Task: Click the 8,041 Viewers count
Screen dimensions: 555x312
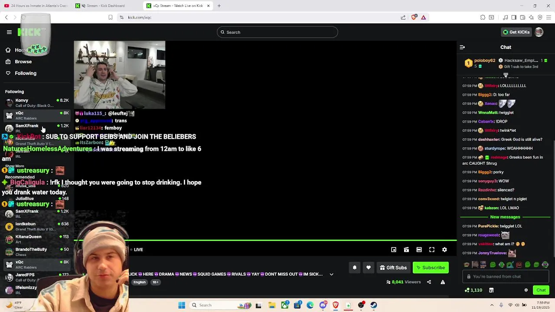Action: click(403, 282)
